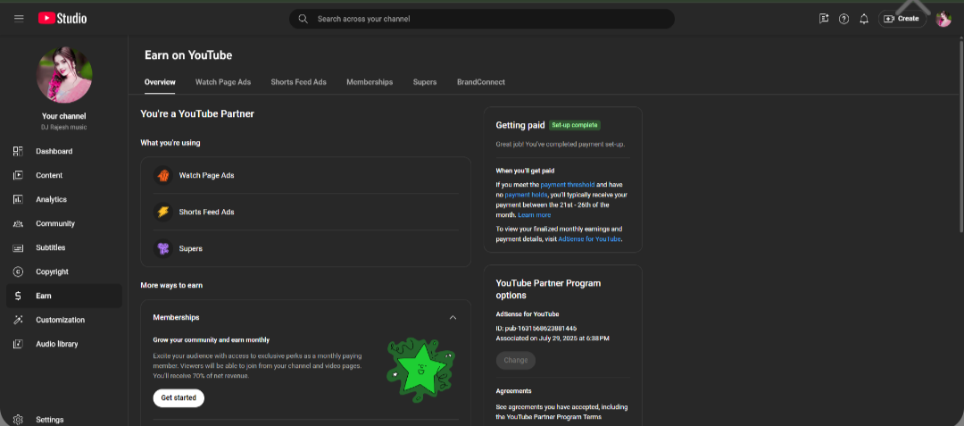Click the channel profile picture
The image size is (964, 426).
64,75
